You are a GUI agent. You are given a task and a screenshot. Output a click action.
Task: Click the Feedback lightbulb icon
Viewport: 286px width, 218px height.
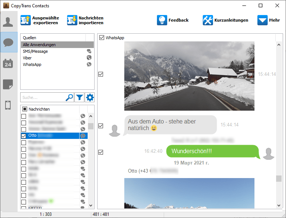(x=162, y=20)
